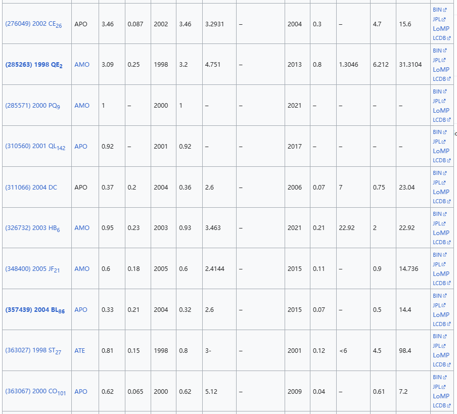
Task: Open the (357439) 2004 BL86 asteroid link
Action: tap(34, 310)
